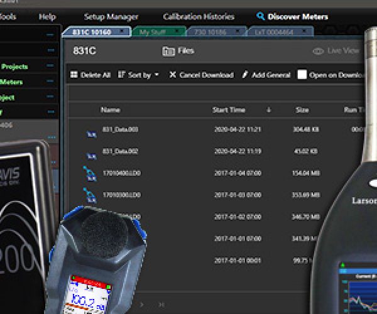Click the file icon for 17010300.LD0
Image resolution: width=377 pixels, height=314 pixels.
(x=90, y=195)
